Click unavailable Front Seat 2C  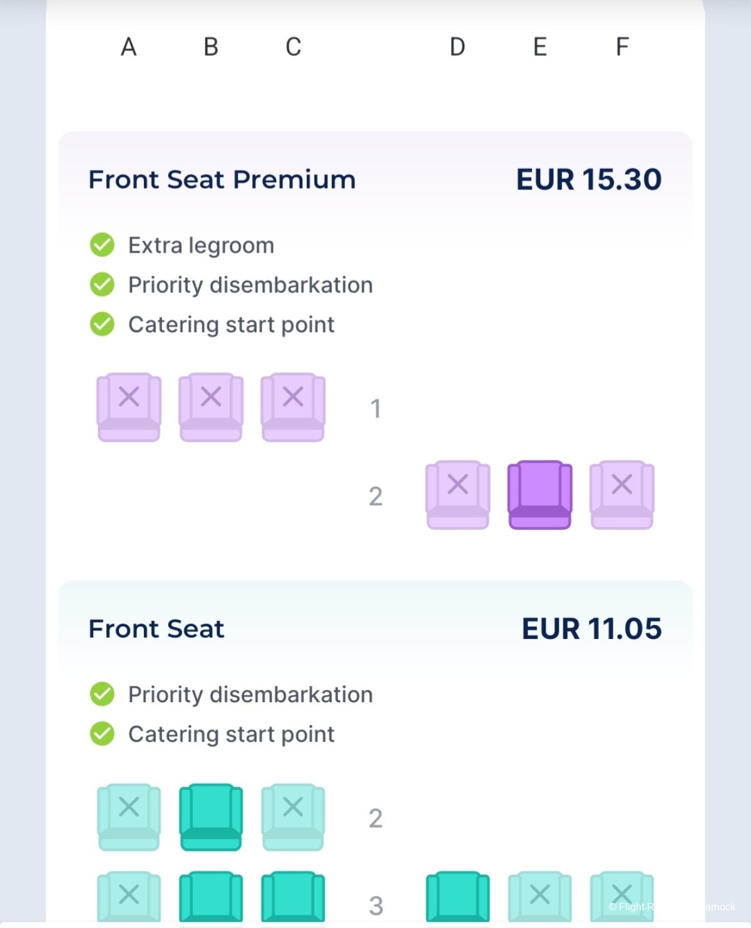click(x=293, y=817)
